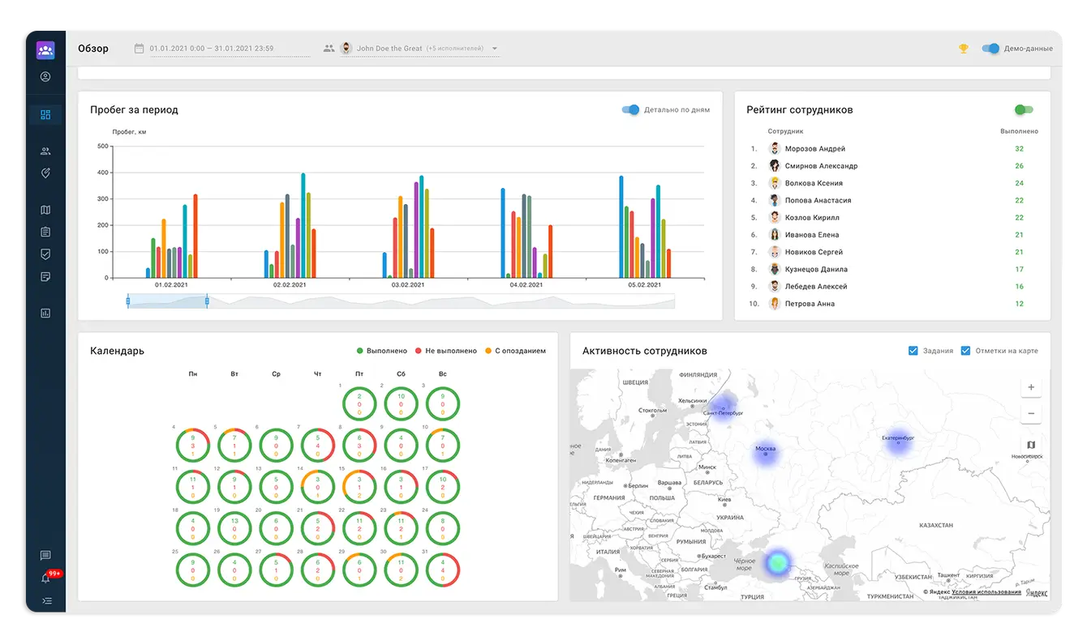Uncheck the Задания checkbox
The height and width of the screenshot is (640, 1087).
tap(913, 351)
